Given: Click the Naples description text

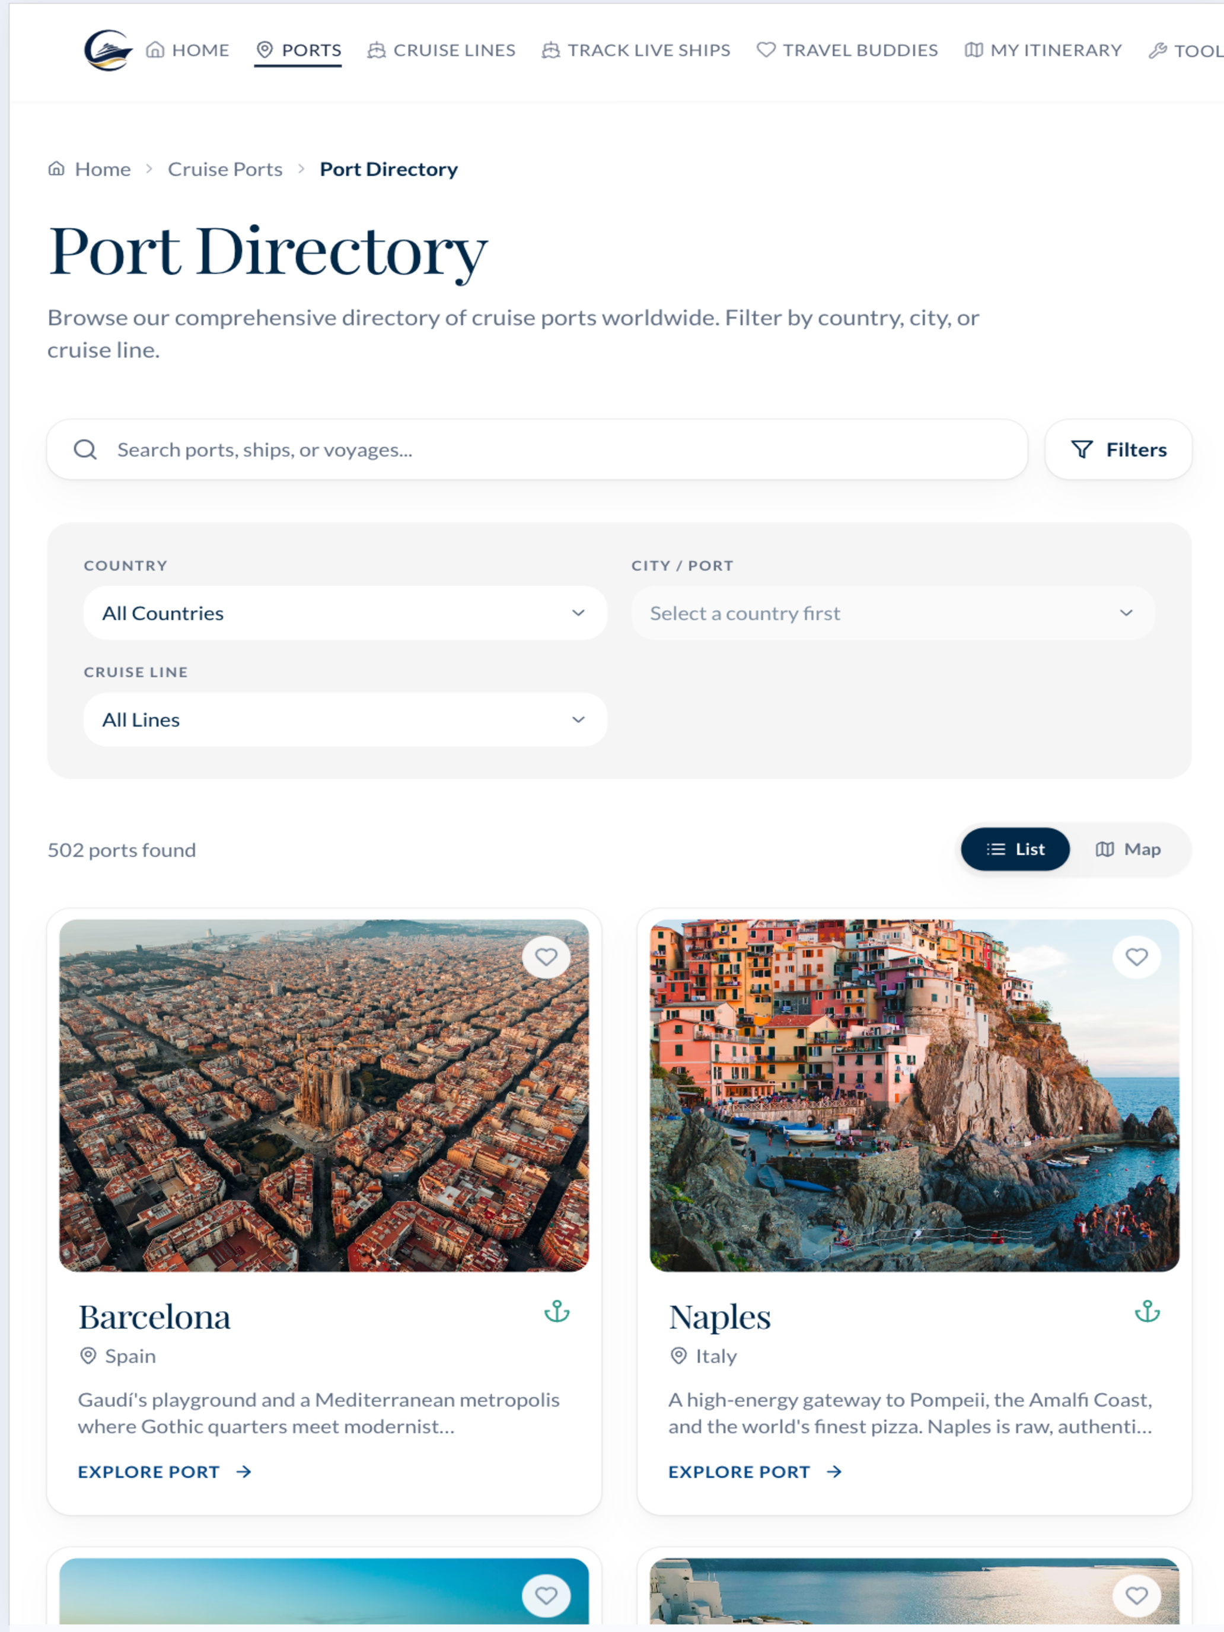Looking at the screenshot, I should point(910,1413).
